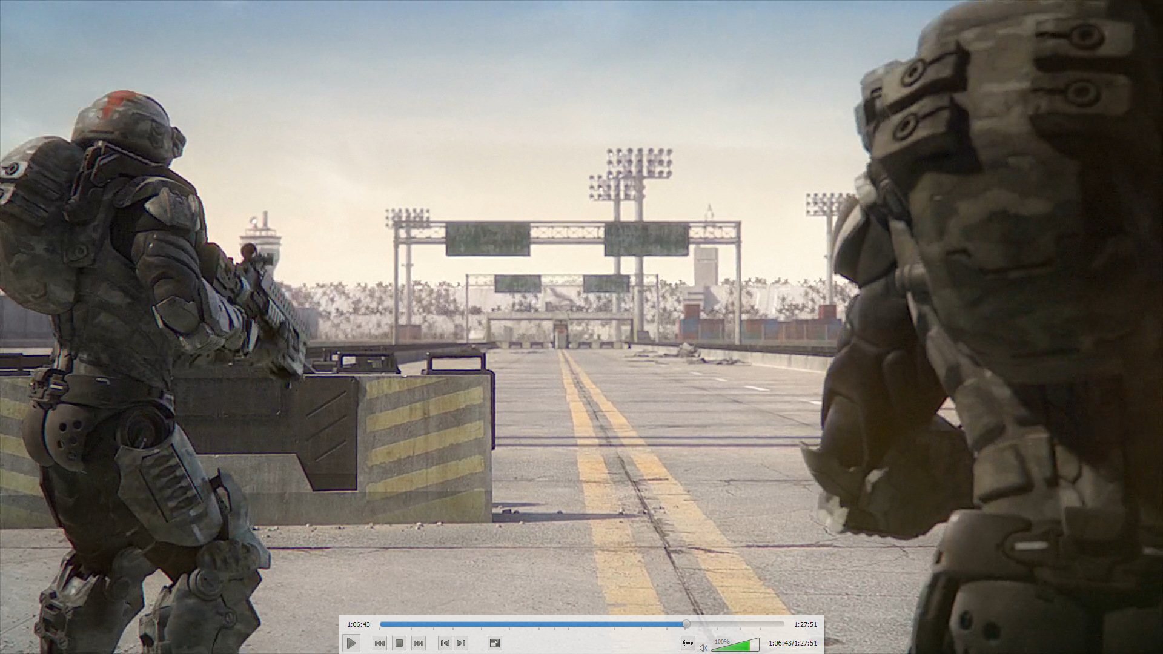The width and height of the screenshot is (1163, 654).
Task: Jump to next chapter
Action: tap(461, 643)
